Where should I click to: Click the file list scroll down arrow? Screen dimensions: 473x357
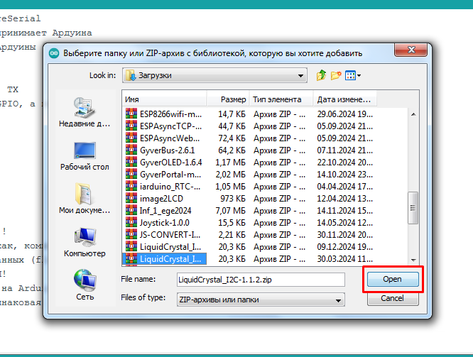coord(413,260)
